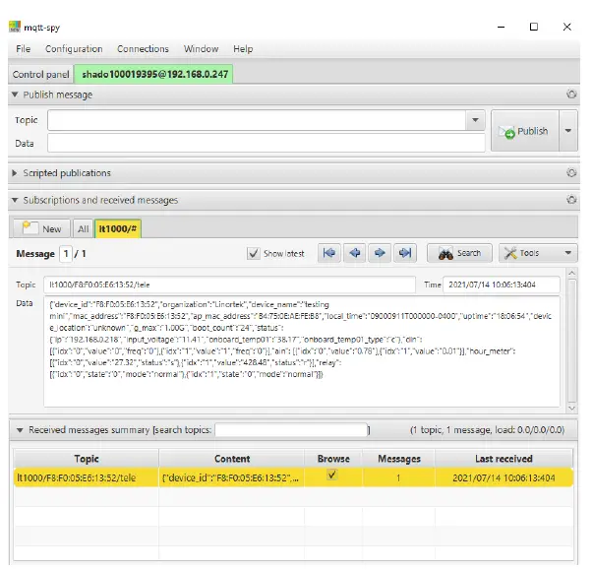
Task: Open the Tools dropdown menu
Action: click(538, 253)
